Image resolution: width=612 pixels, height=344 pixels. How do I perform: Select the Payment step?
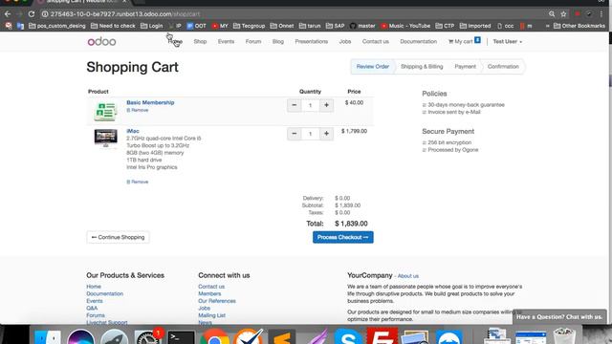(466, 67)
